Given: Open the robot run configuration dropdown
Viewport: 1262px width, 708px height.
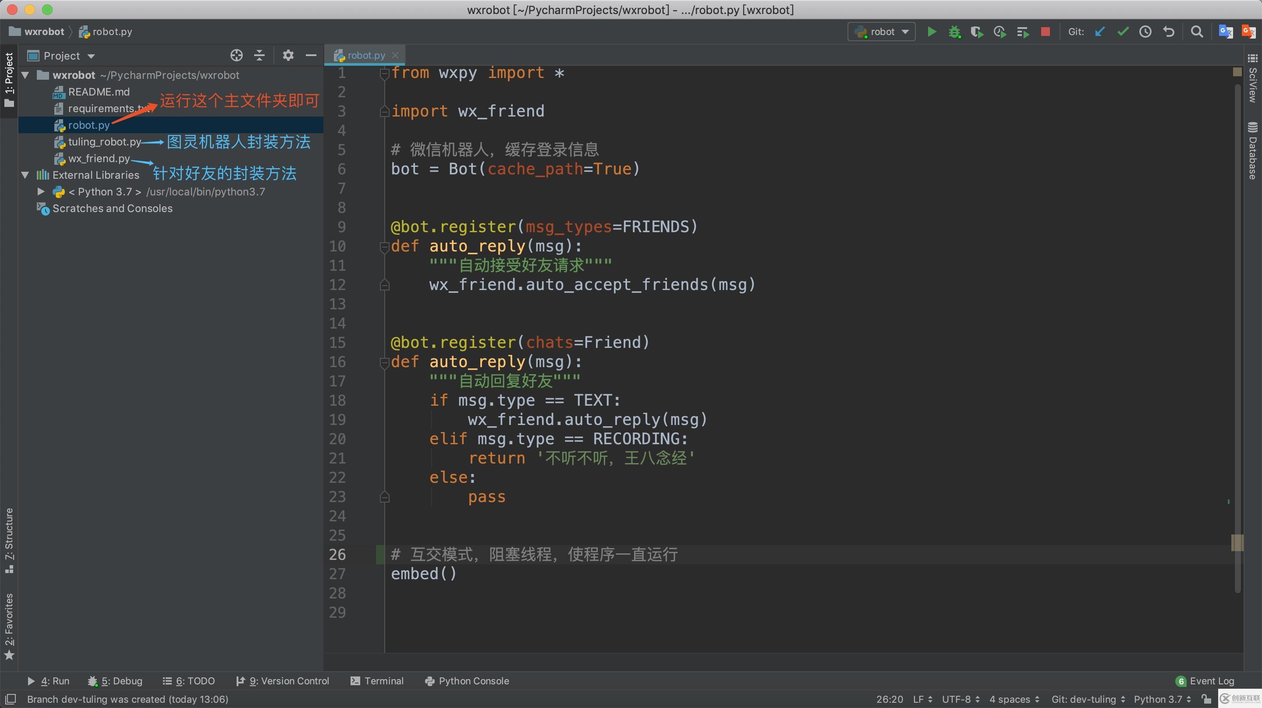Looking at the screenshot, I should (882, 32).
